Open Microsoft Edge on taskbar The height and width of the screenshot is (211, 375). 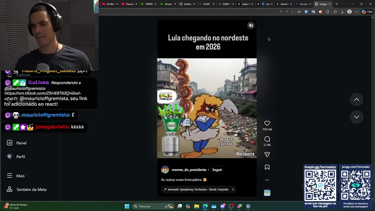coord(205,206)
